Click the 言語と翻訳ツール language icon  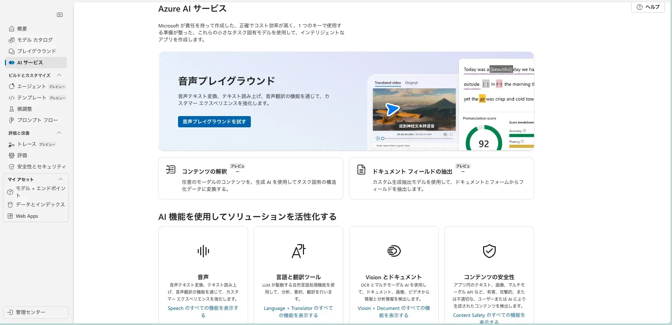(298, 251)
